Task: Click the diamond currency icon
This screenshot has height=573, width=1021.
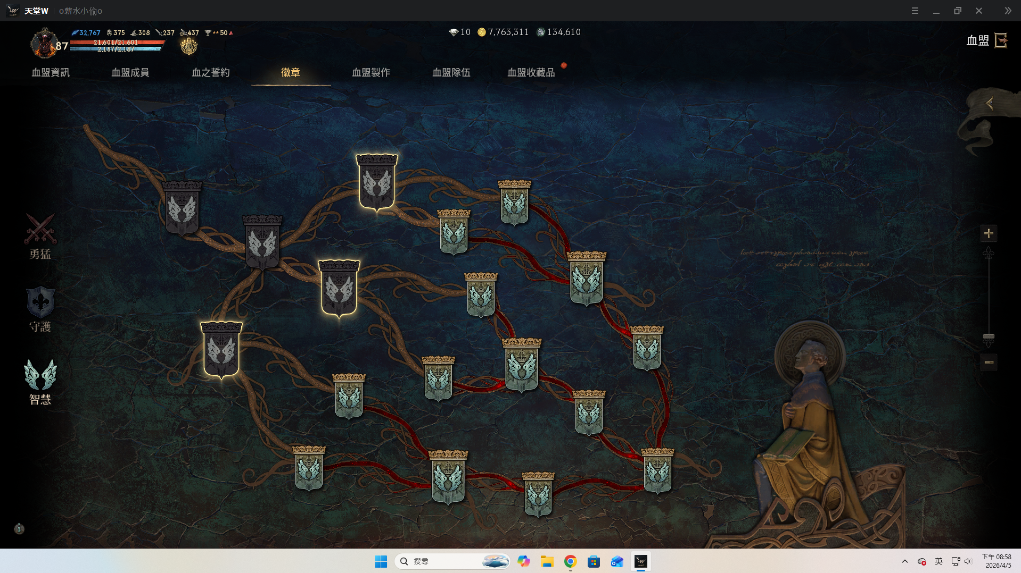Action: coord(454,32)
